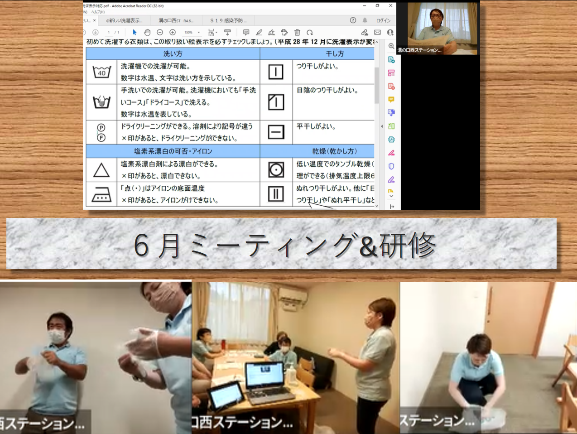Click the zoom in plus icon
Image resolution: width=577 pixels, height=434 pixels.
pos(173,32)
